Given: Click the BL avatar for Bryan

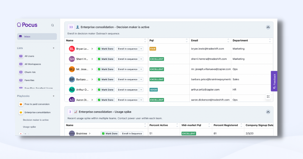Looking at the screenshot, I should [72, 49].
